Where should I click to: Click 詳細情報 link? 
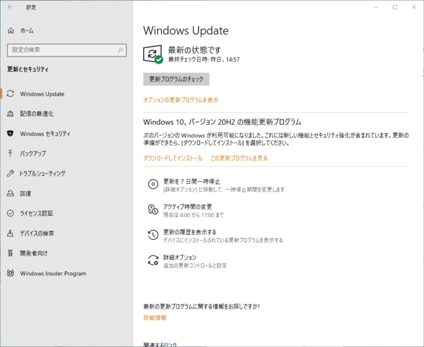pos(154,318)
